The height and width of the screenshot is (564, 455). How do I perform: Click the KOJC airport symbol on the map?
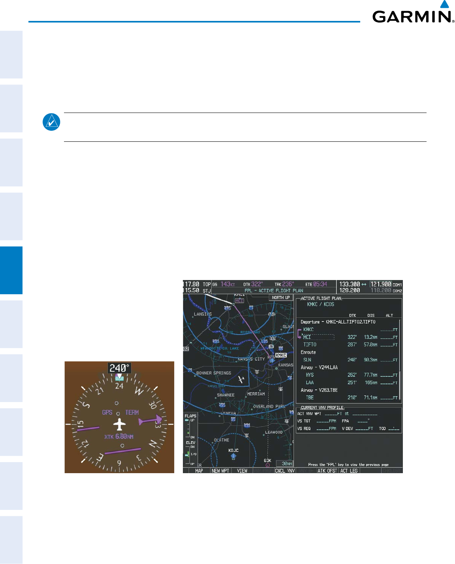[x=233, y=456]
